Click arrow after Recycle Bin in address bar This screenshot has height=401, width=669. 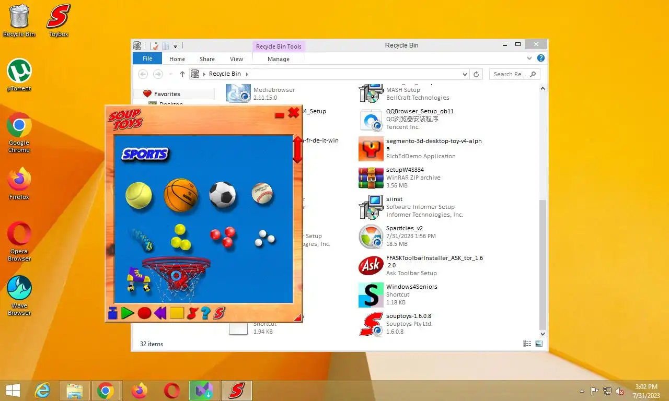(247, 74)
